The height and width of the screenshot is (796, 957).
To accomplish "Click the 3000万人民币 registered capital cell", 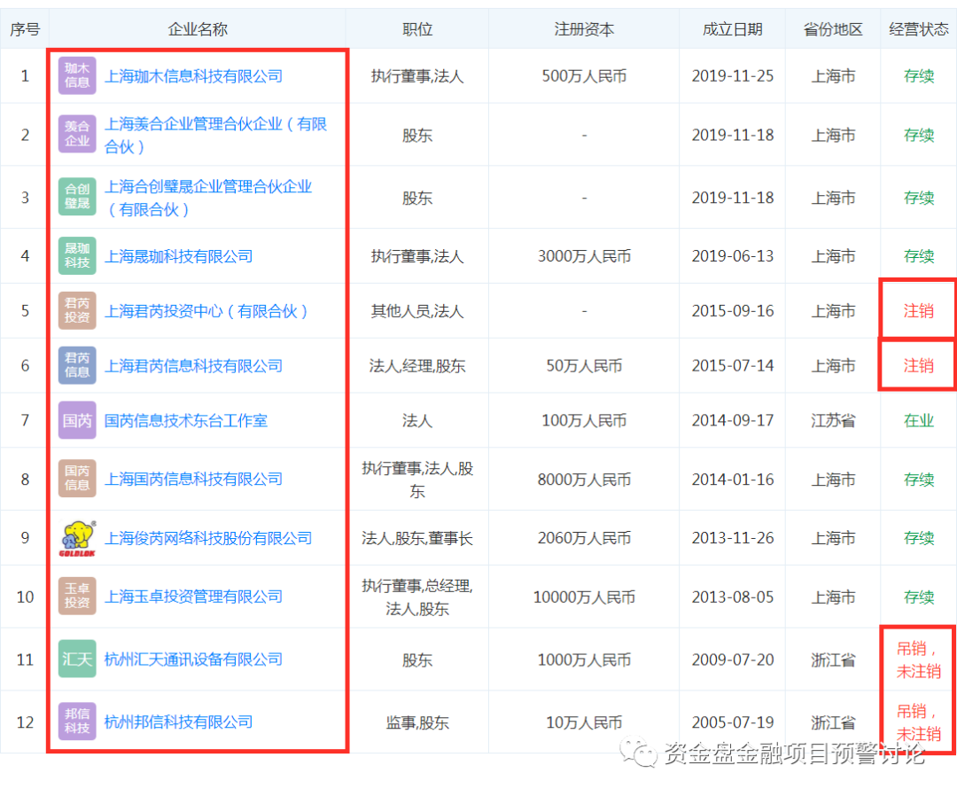I will point(584,256).
